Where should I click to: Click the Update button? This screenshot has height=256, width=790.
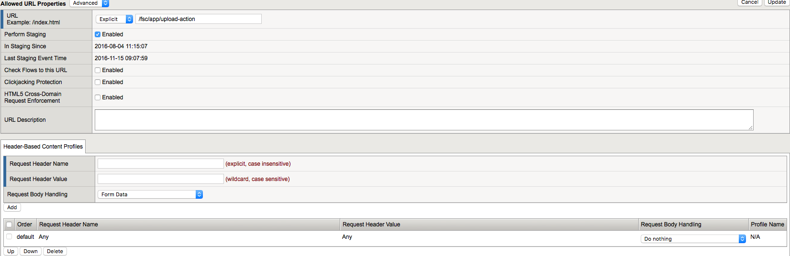point(776,2)
